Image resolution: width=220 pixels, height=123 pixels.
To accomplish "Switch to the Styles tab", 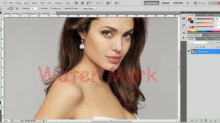I will (211, 15).
